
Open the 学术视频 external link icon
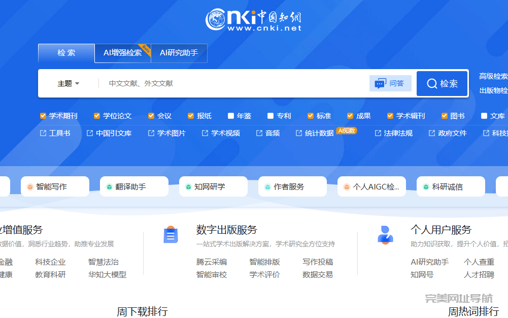click(x=205, y=133)
